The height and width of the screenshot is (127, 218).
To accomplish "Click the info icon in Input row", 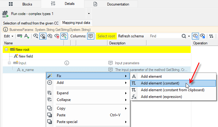I will pyautogui.click(x=67, y=63).
